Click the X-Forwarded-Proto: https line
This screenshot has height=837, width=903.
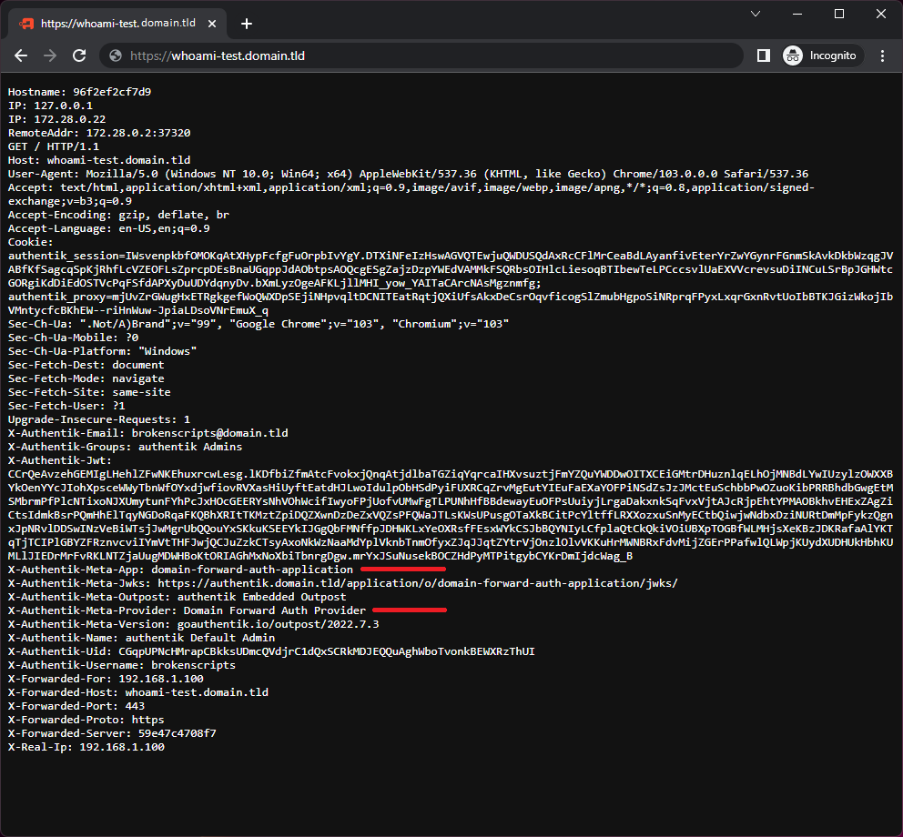pos(86,721)
